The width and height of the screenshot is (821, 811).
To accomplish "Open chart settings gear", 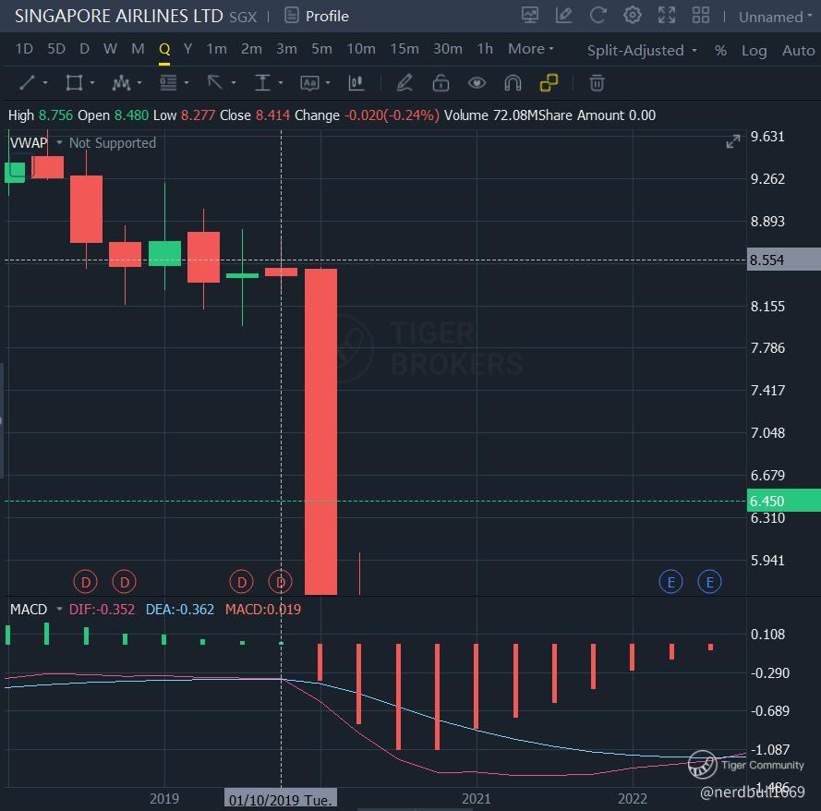I will pos(632,15).
